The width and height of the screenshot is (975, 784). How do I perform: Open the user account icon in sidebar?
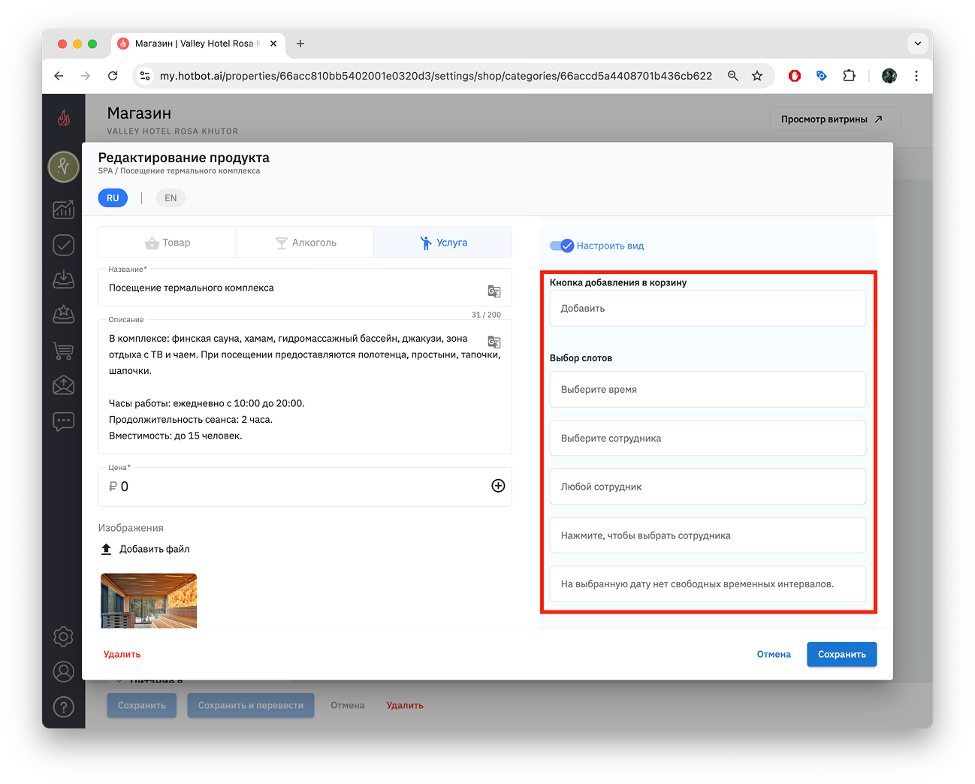64,671
